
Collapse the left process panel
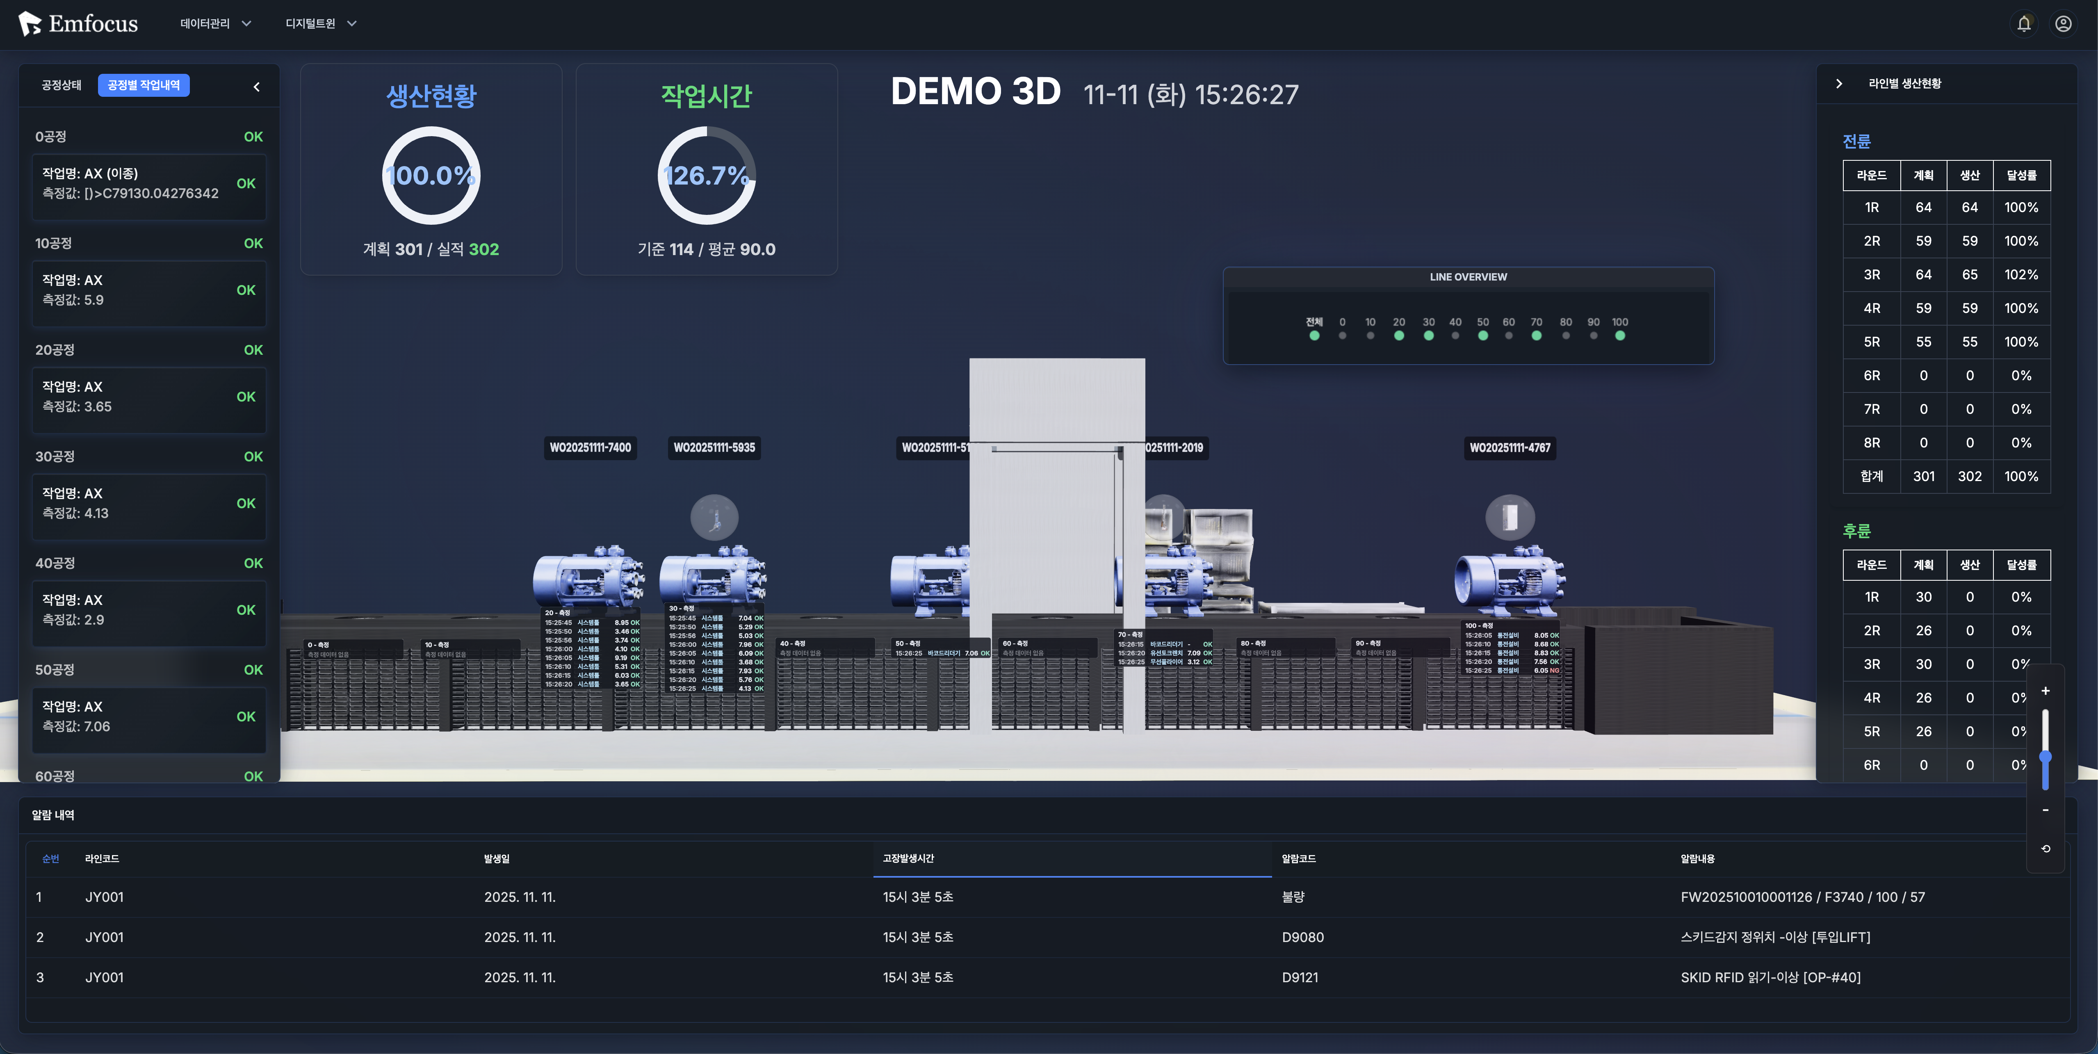click(257, 87)
